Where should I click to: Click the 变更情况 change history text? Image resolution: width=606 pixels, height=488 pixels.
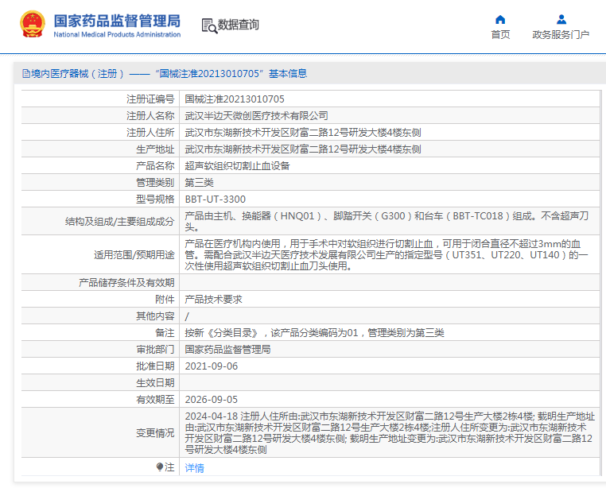click(x=390, y=432)
